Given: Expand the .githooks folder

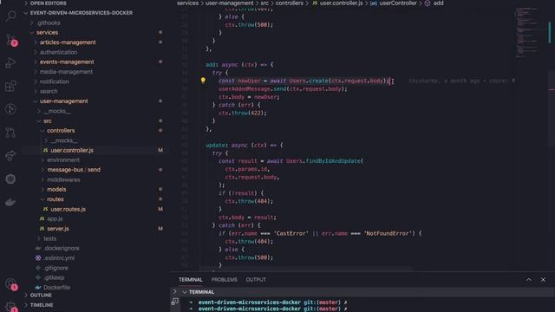Looking at the screenshot, I should click(49, 23).
